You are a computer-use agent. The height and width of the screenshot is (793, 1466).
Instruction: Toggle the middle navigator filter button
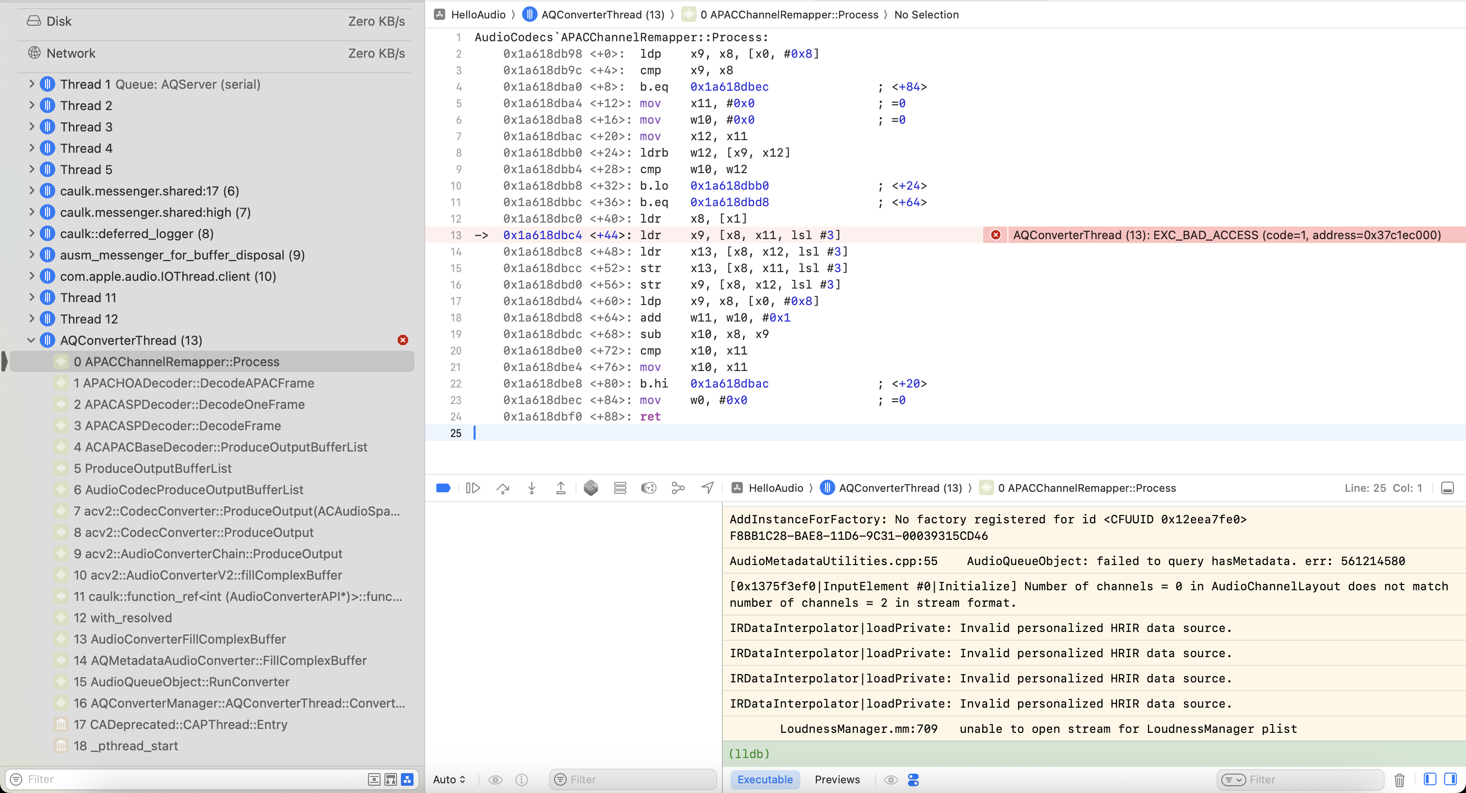click(390, 779)
